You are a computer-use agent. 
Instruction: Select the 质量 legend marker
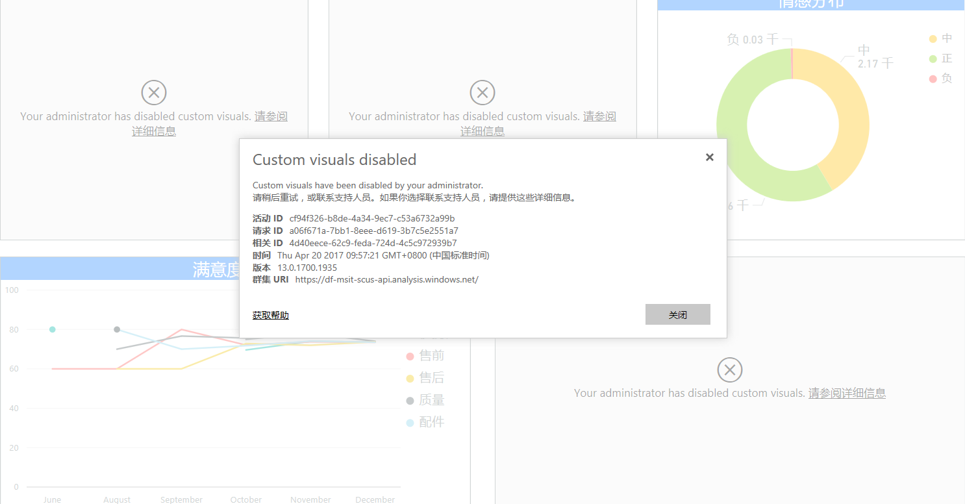tap(410, 400)
